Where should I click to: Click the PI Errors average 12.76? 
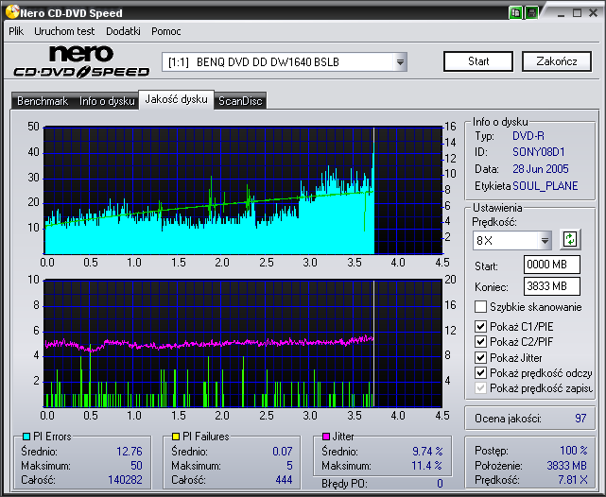coord(130,451)
